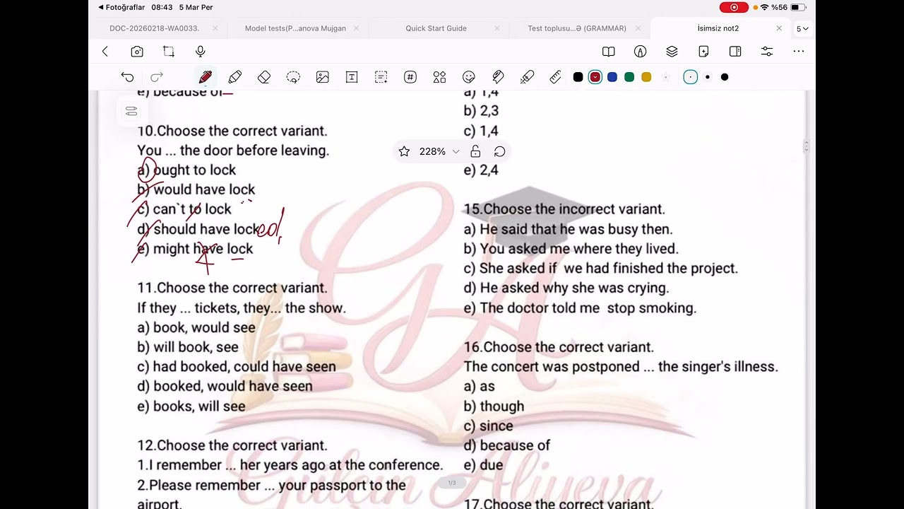
Task: Switch to Quick Start Guide tab
Action: [x=436, y=28]
